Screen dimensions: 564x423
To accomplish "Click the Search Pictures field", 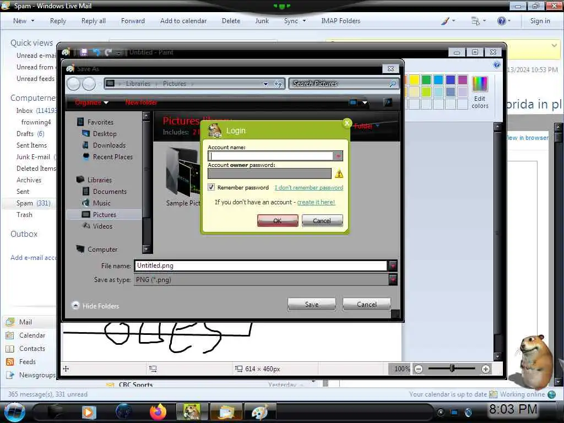I will (x=340, y=84).
